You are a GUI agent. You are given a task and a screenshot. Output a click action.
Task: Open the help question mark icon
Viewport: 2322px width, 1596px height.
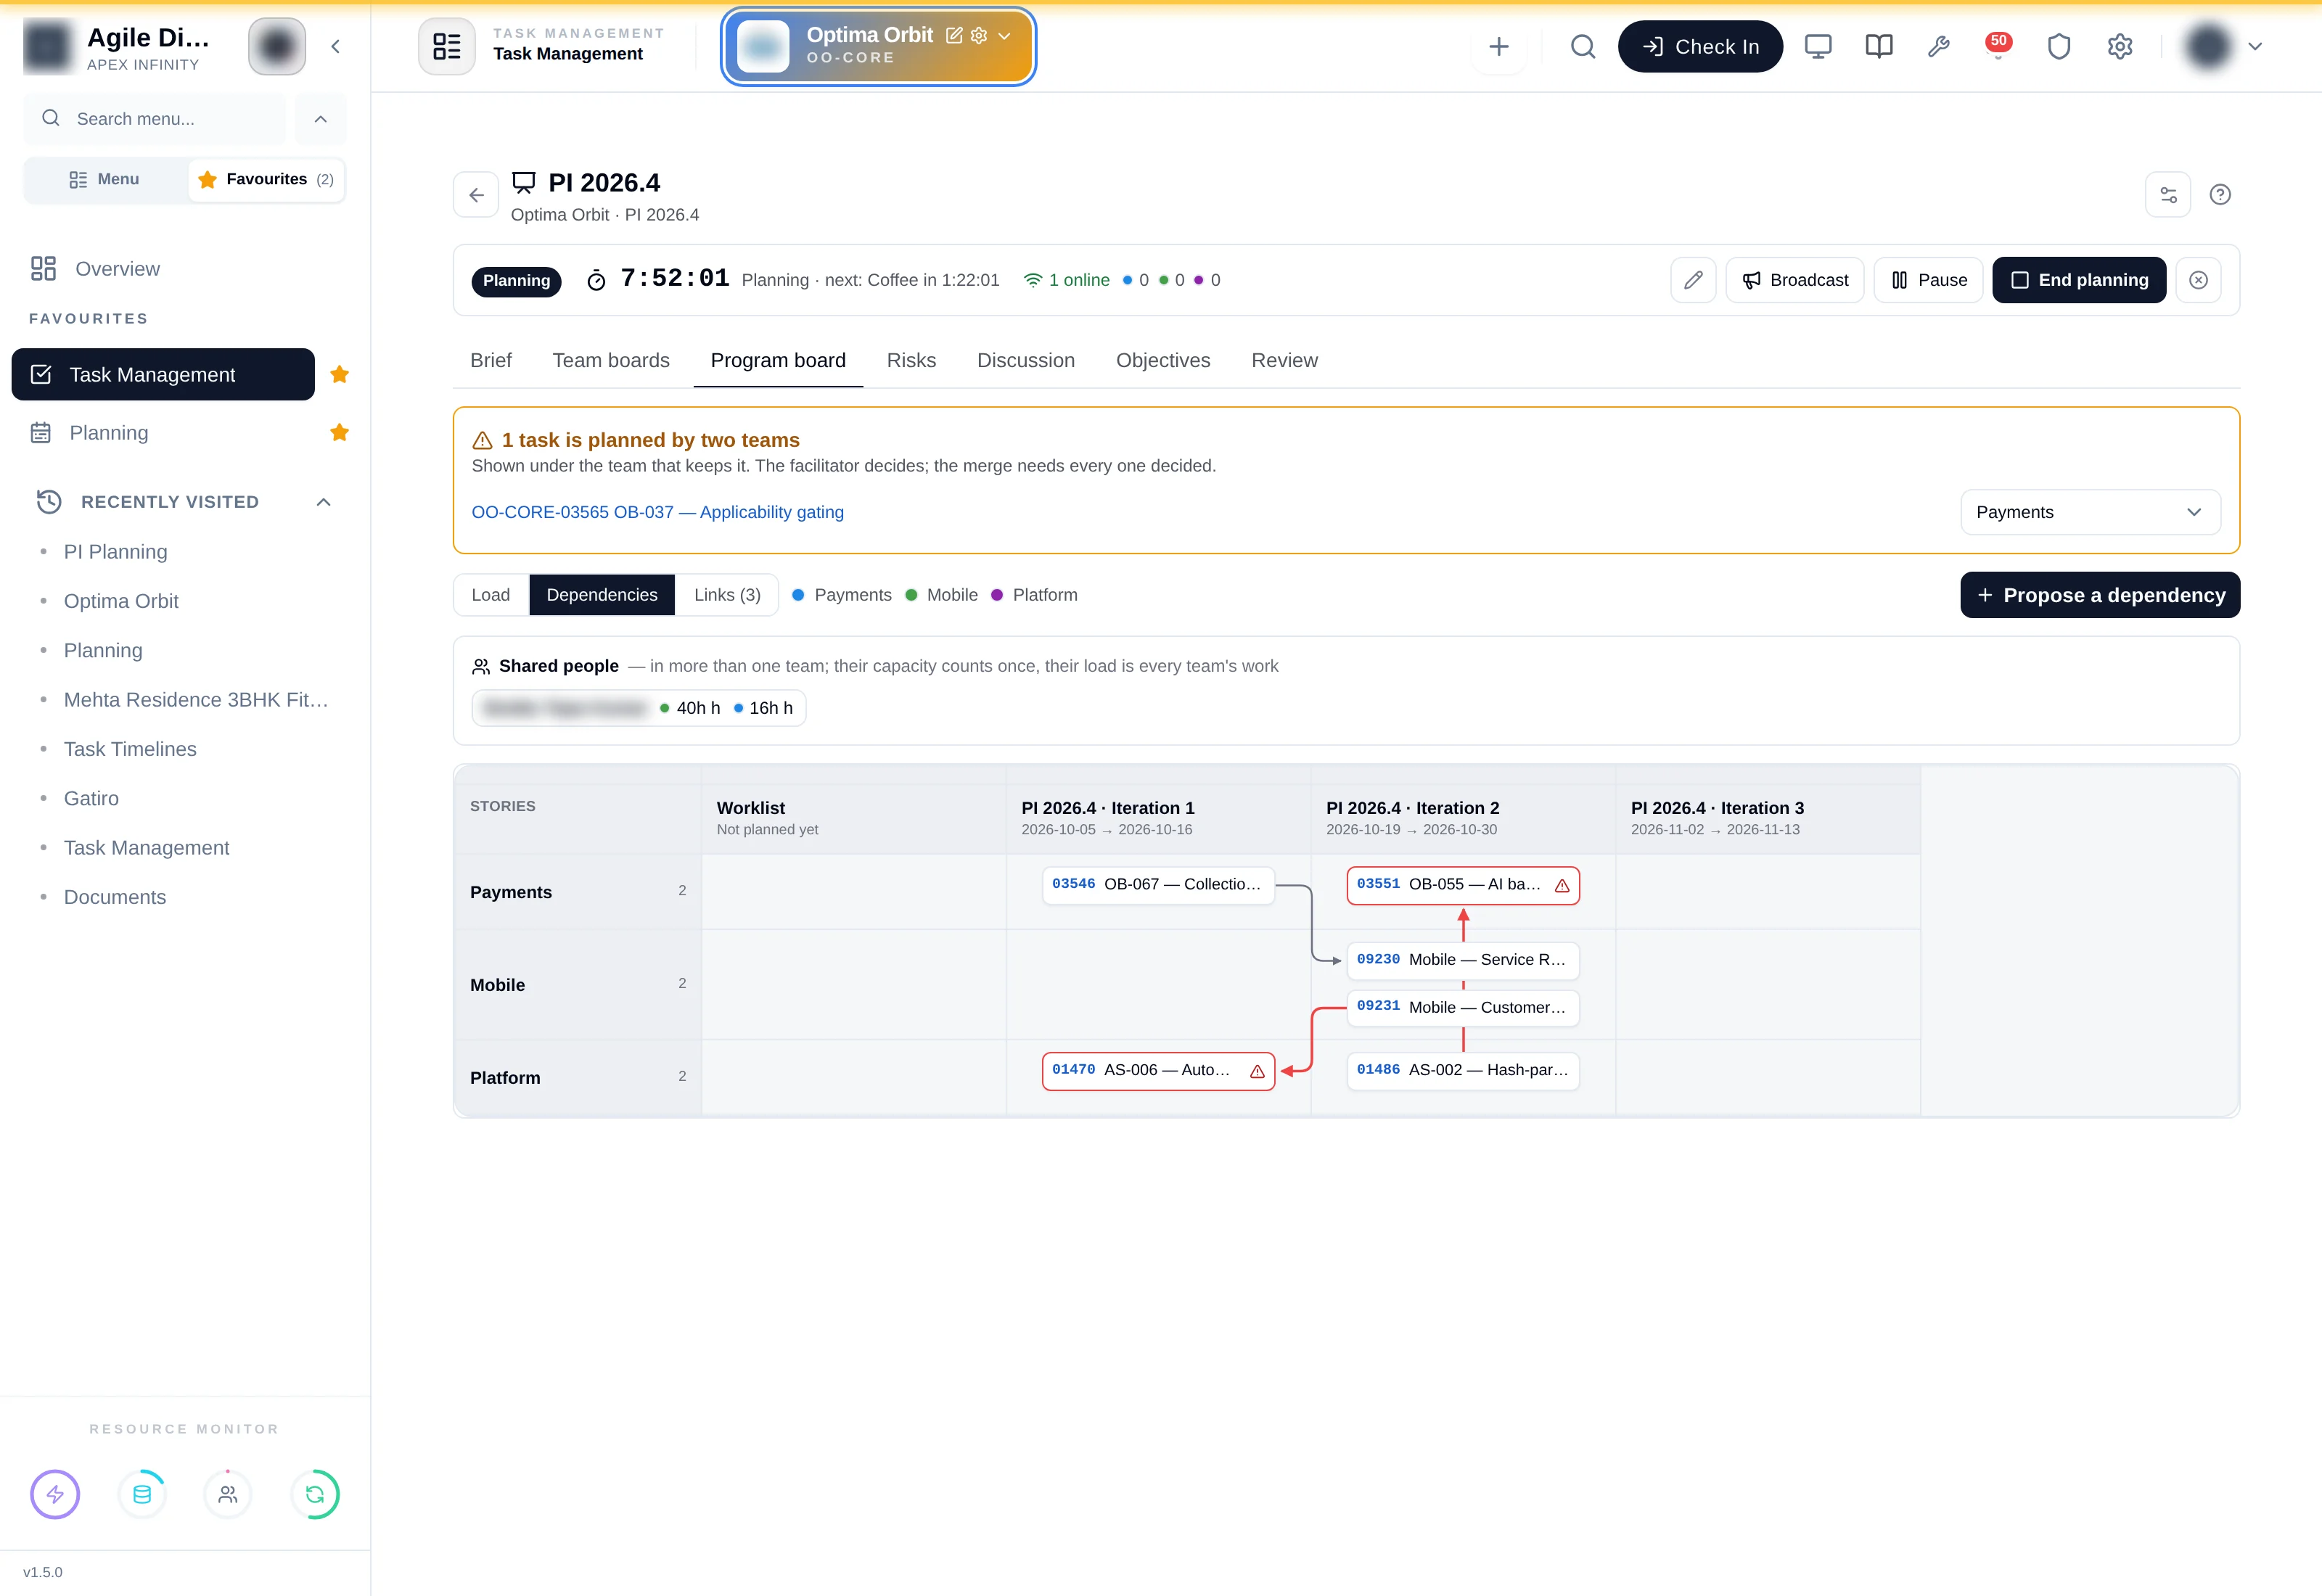(2220, 194)
